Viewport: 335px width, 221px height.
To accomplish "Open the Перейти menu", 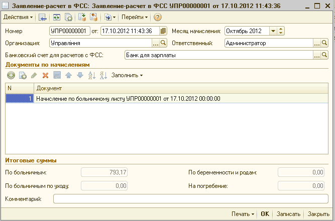I will 135,17.
